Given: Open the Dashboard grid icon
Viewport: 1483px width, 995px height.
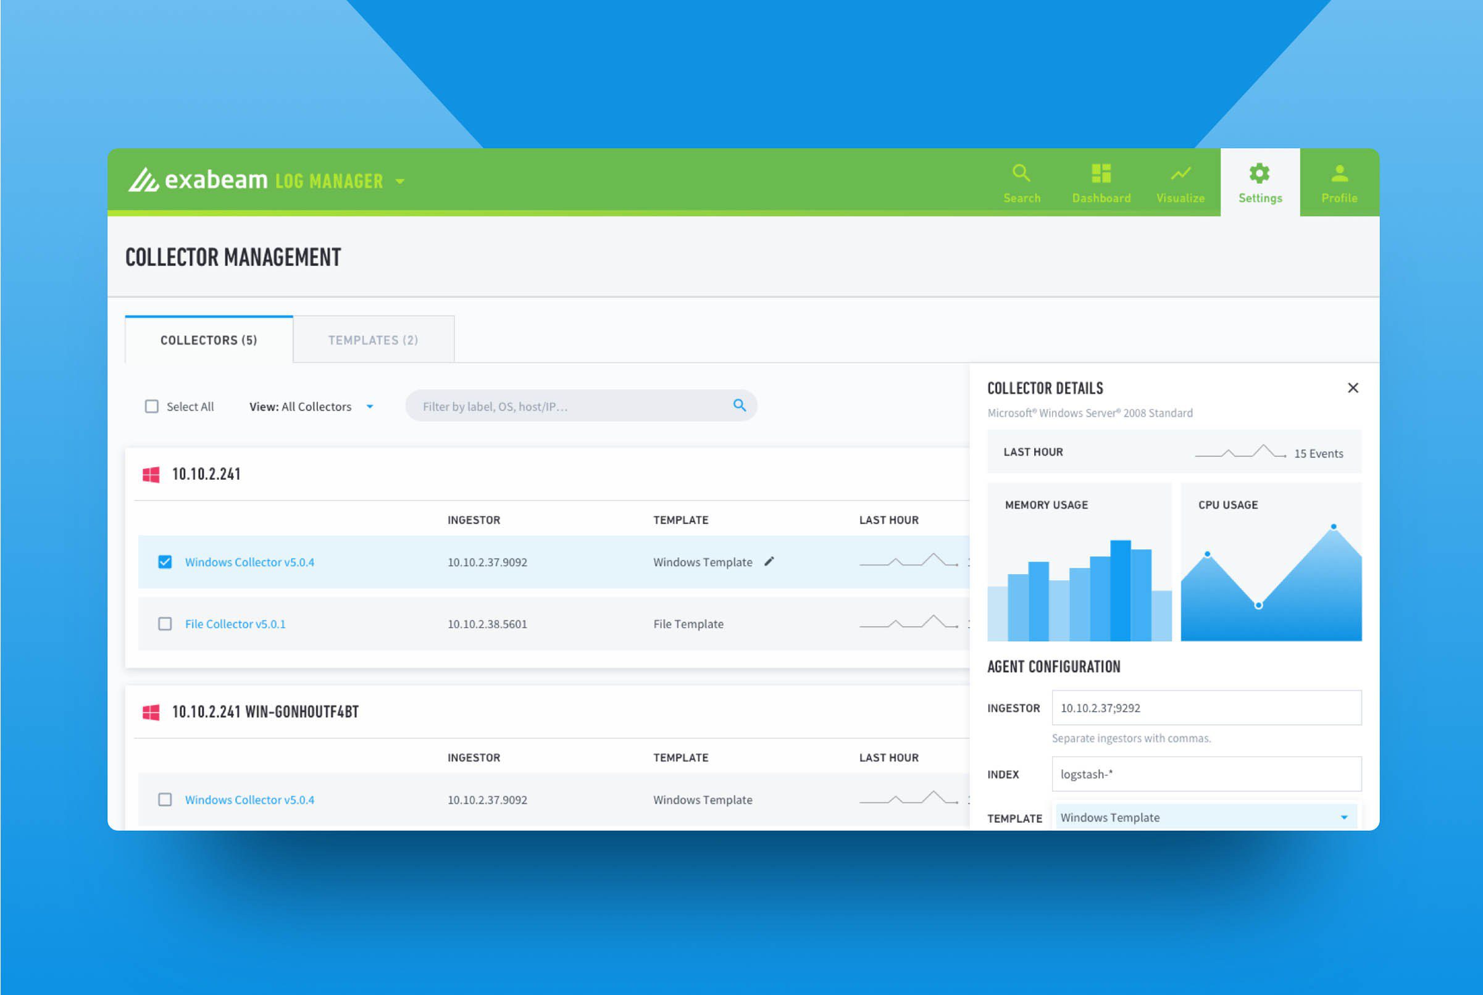Looking at the screenshot, I should click(1101, 173).
